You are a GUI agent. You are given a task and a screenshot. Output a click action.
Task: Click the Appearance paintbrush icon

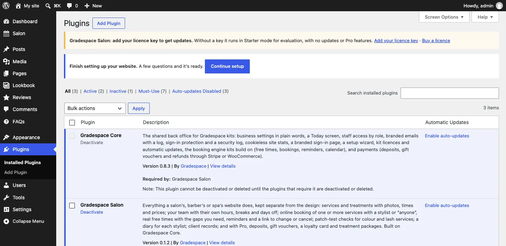[6, 137]
